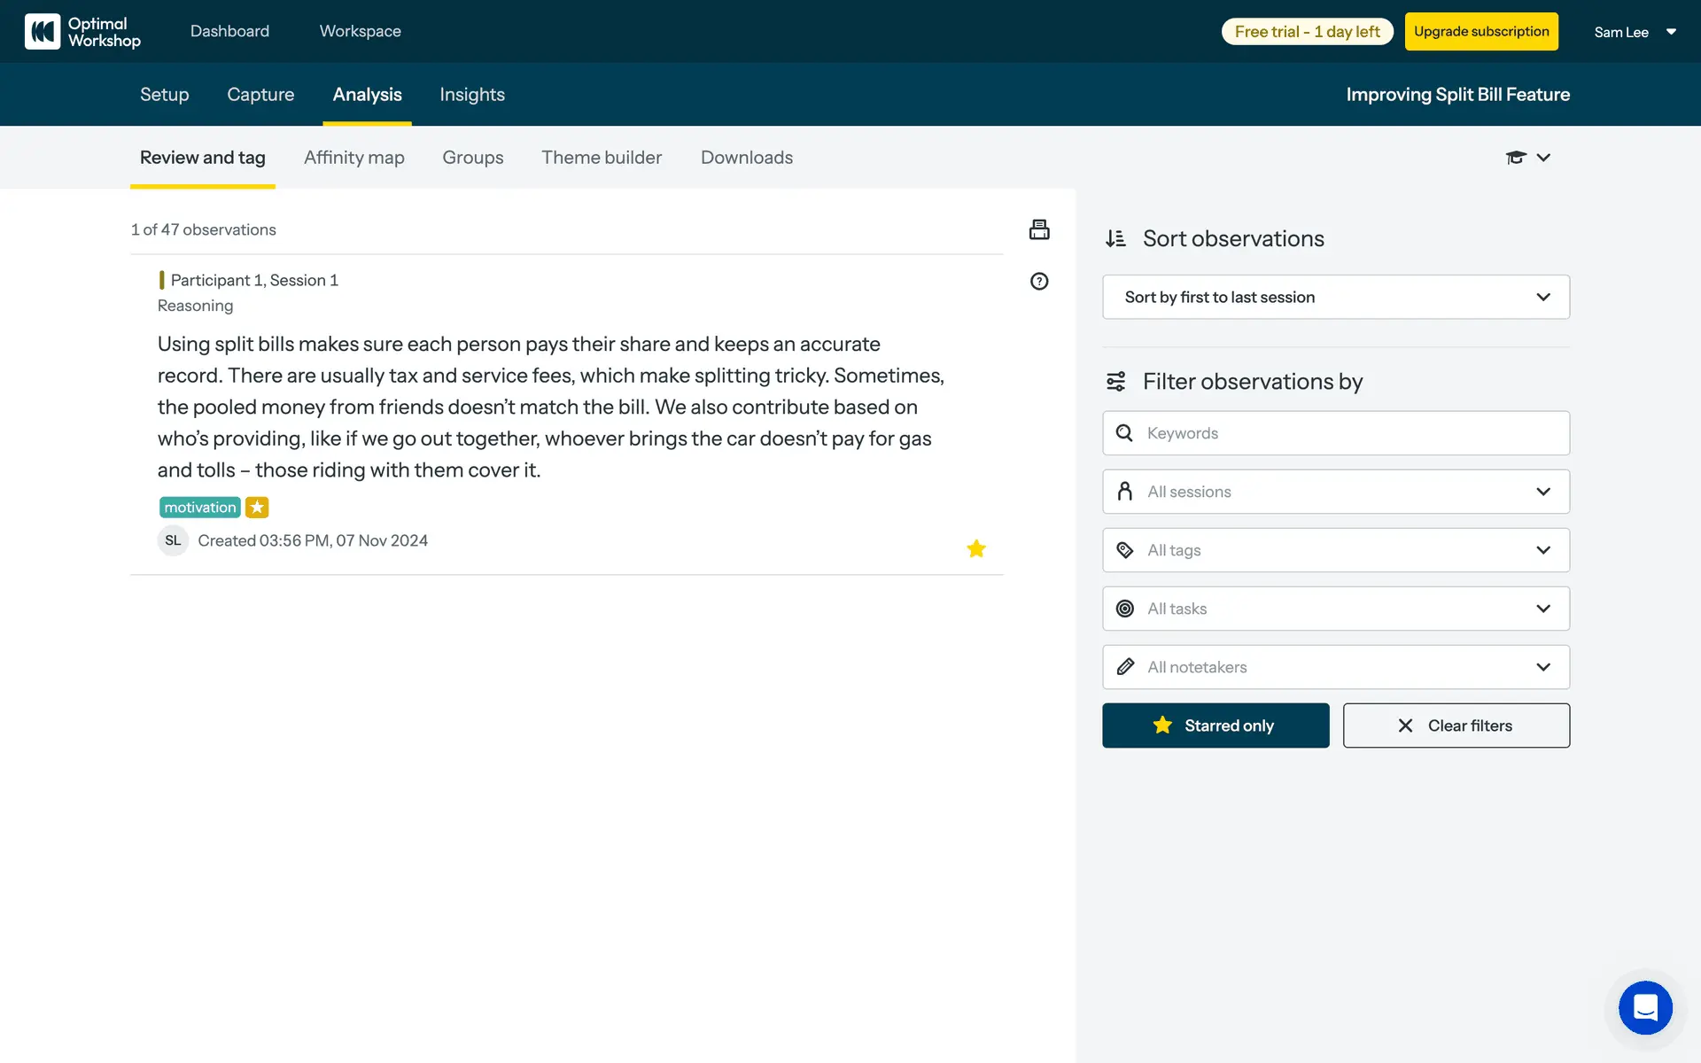
Task: Click the sort observations icon
Action: [x=1115, y=238]
